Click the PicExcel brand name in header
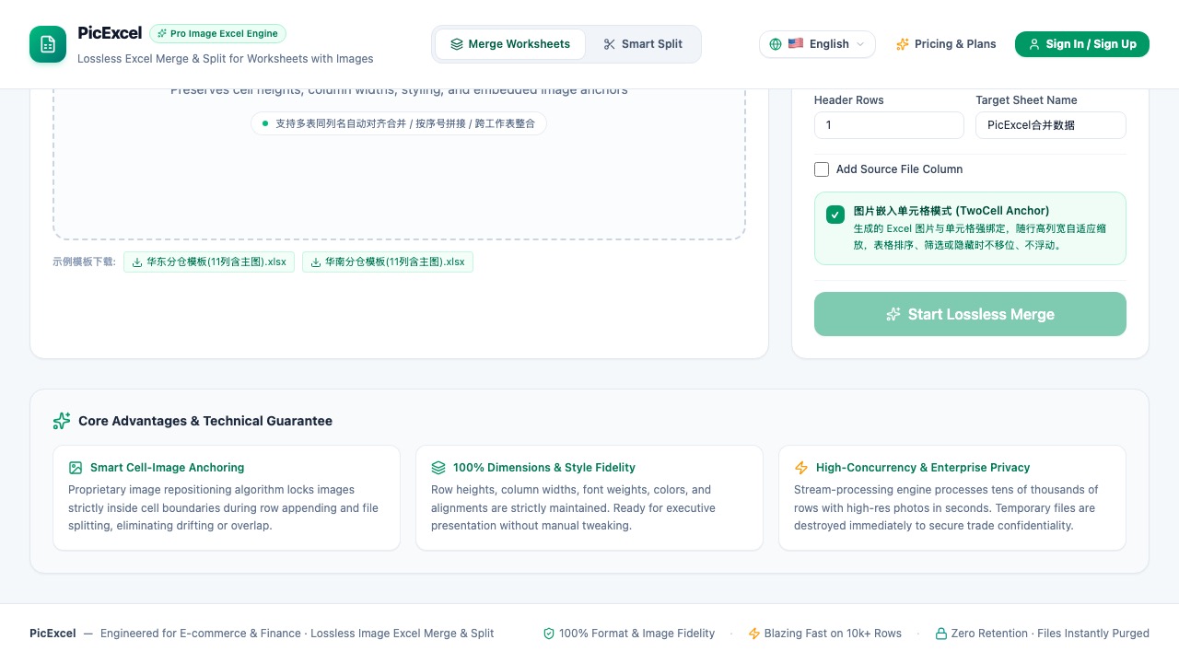This screenshot has height=663, width=1179. pos(110,33)
